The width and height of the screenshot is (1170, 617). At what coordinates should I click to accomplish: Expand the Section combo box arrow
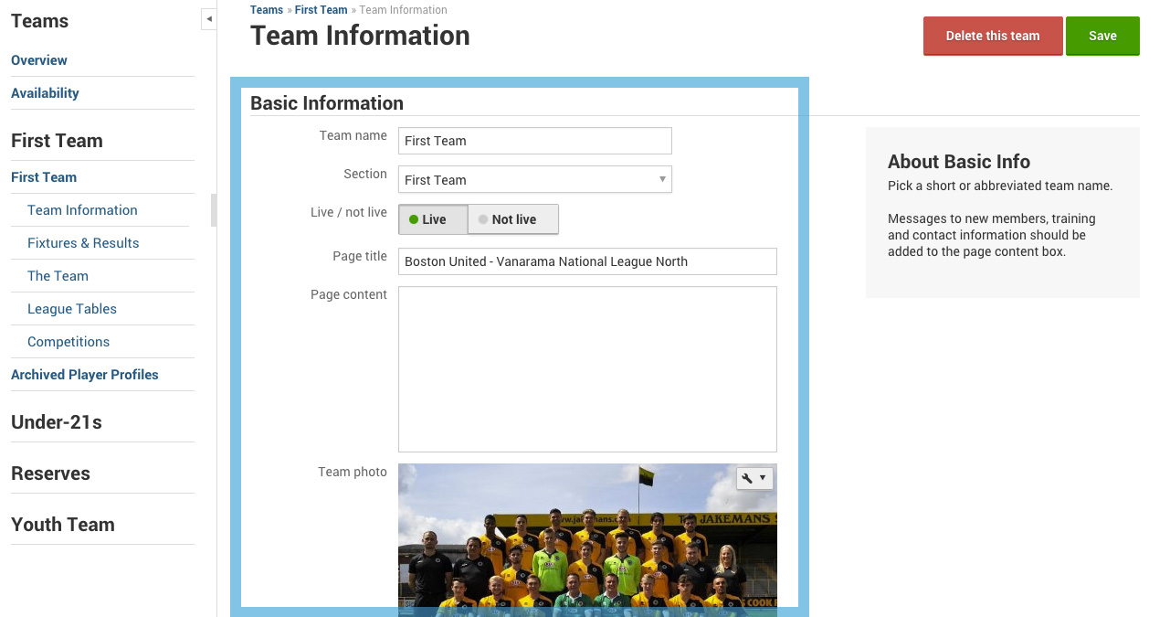point(662,179)
